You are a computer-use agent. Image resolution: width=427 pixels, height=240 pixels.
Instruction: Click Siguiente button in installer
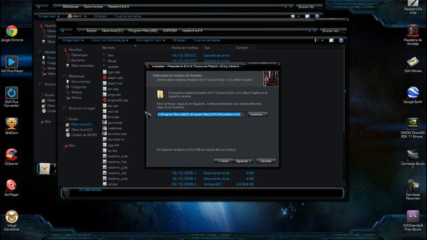pyautogui.click(x=243, y=161)
